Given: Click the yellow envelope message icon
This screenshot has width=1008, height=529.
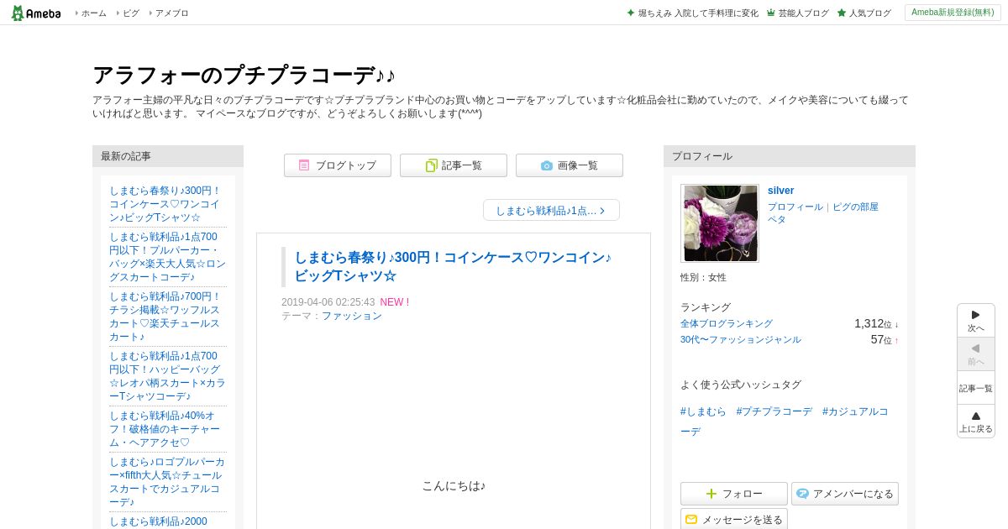Looking at the screenshot, I should (x=691, y=520).
